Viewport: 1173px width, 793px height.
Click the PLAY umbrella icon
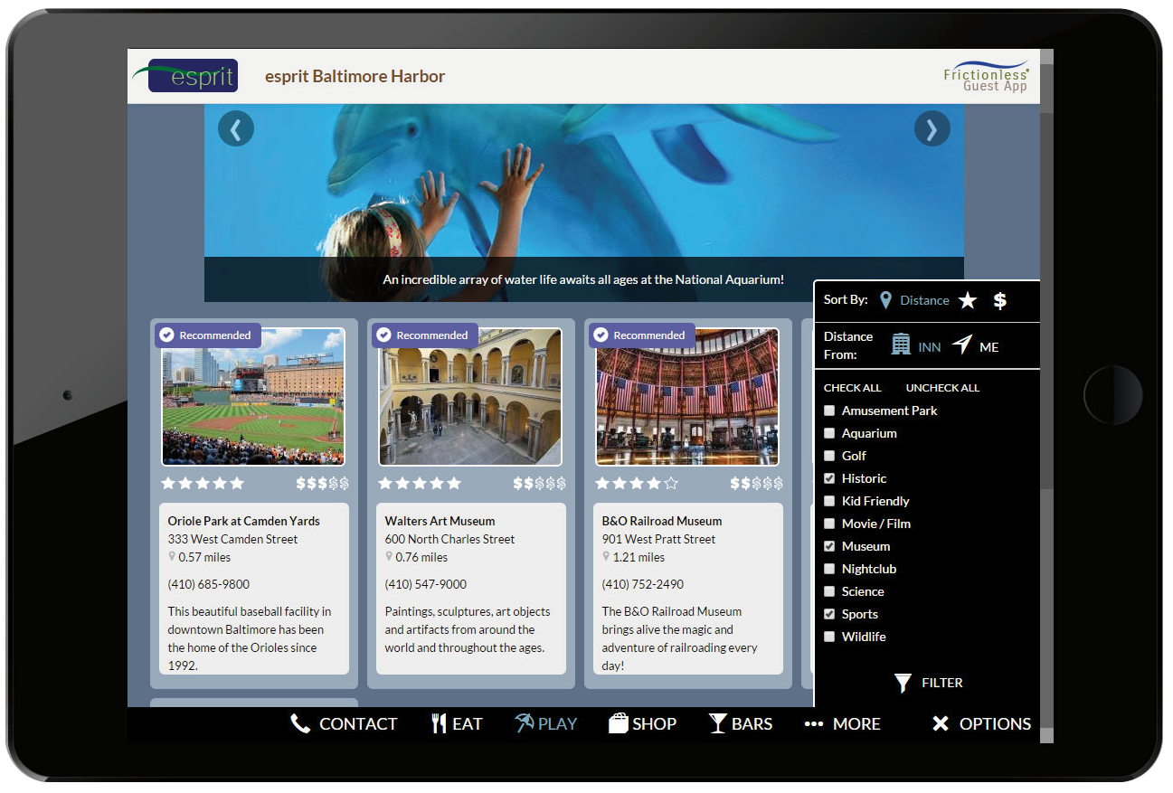click(x=525, y=723)
